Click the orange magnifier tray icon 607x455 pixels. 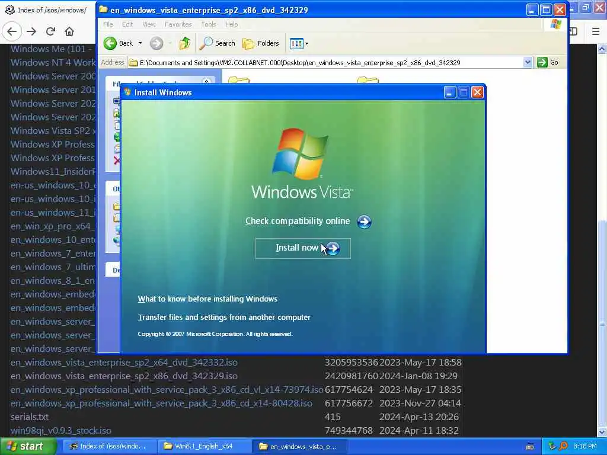[564, 446]
